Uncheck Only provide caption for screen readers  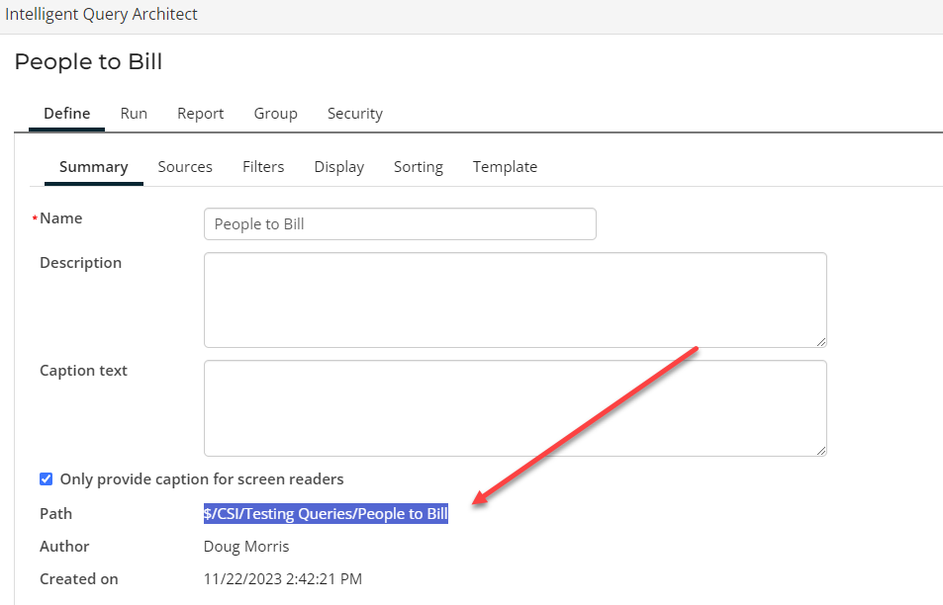pos(46,479)
